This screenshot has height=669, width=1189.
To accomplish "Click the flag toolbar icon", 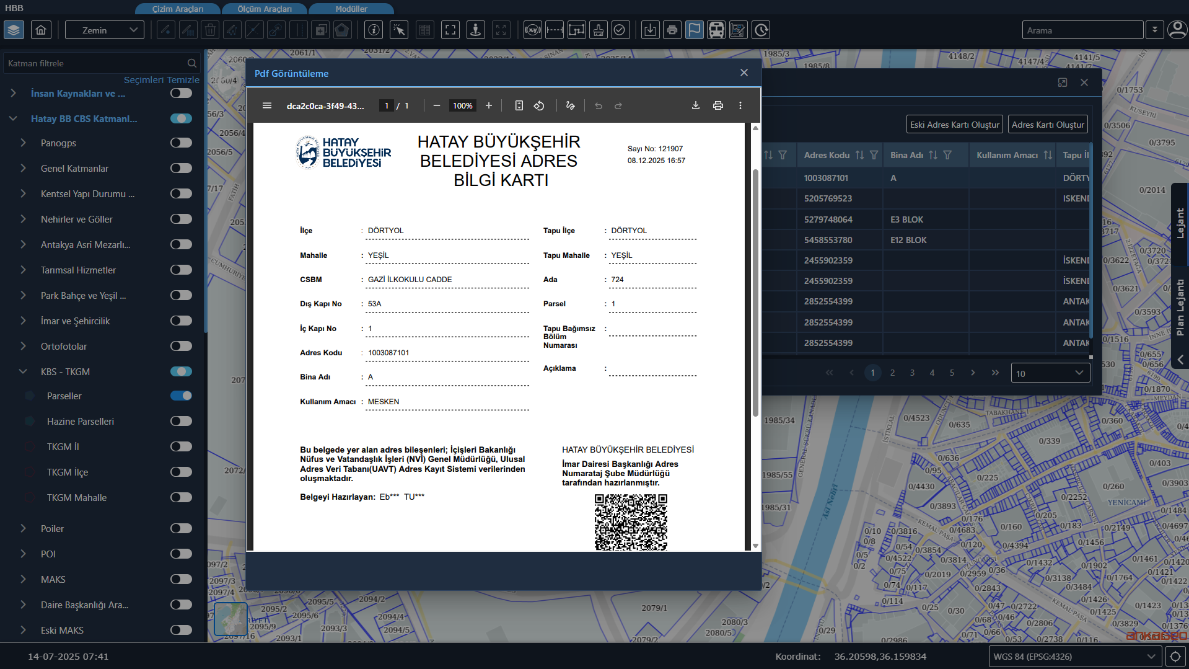I will (x=695, y=30).
